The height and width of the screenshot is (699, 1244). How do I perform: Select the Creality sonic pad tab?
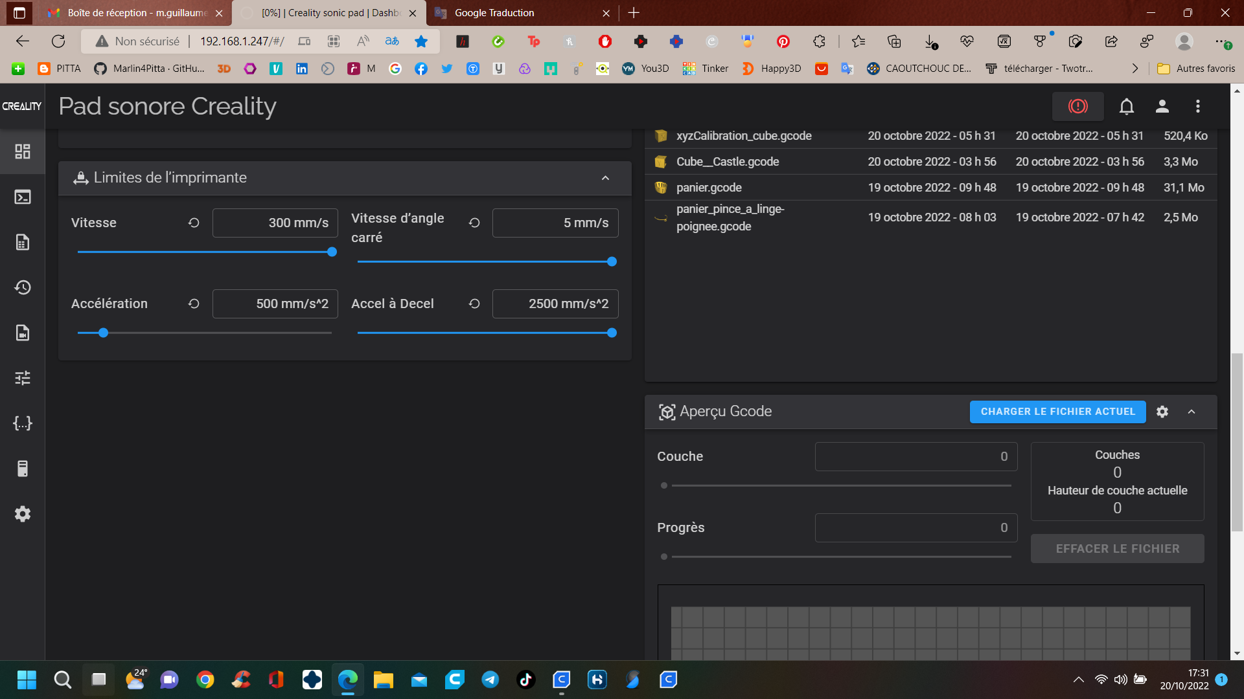pyautogui.click(x=329, y=13)
